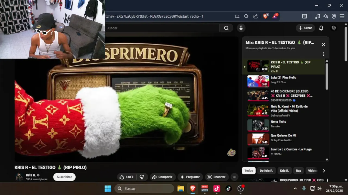The image size is (348, 195).
Task: Click the browser address bar URL
Action: click(x=154, y=16)
